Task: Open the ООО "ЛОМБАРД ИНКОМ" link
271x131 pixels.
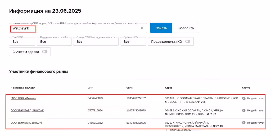Action: 27,123
